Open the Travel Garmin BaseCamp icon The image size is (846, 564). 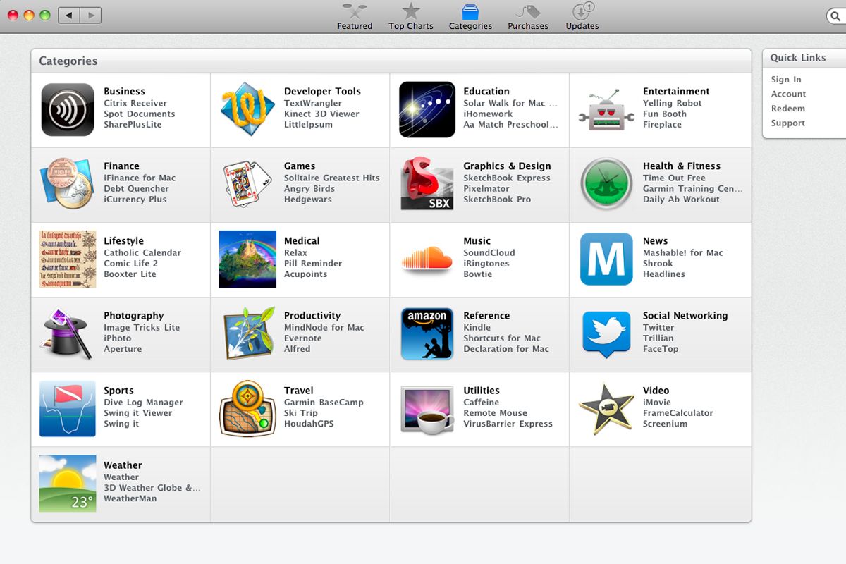(247, 409)
